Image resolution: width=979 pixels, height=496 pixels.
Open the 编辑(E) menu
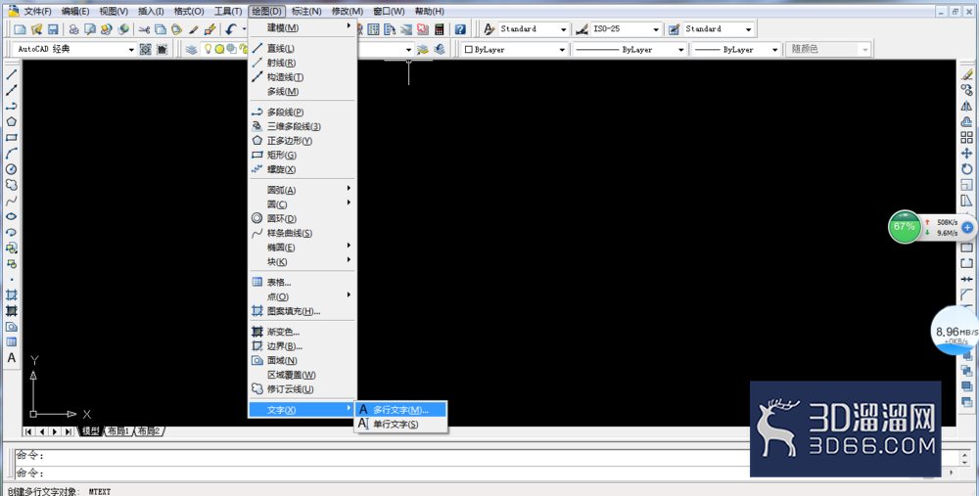pos(75,11)
